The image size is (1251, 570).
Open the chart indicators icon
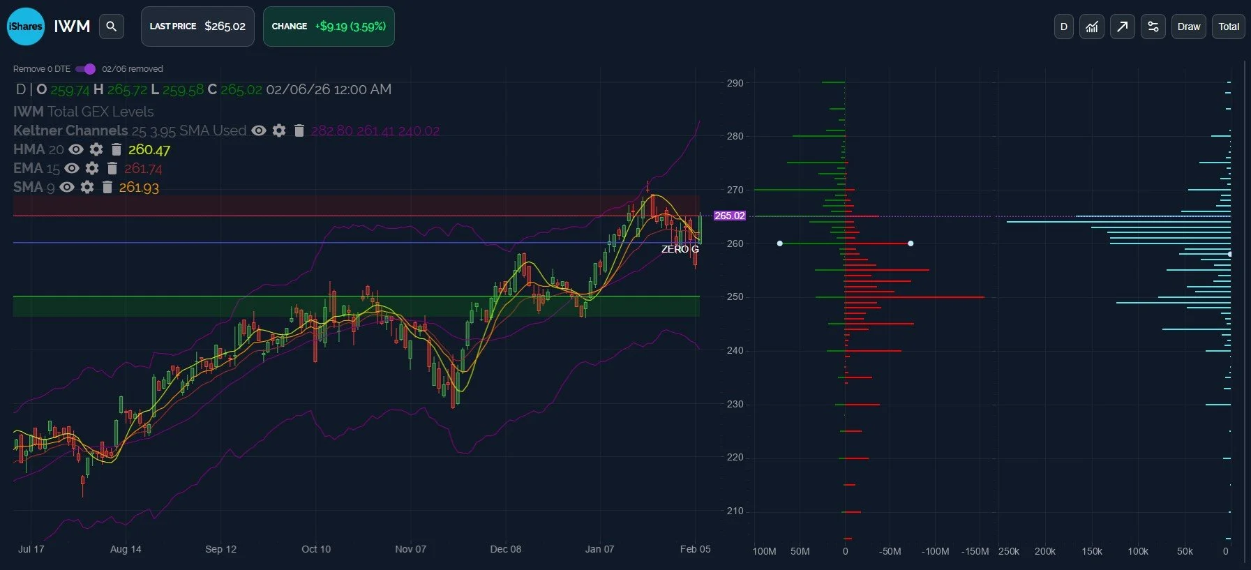1092,27
